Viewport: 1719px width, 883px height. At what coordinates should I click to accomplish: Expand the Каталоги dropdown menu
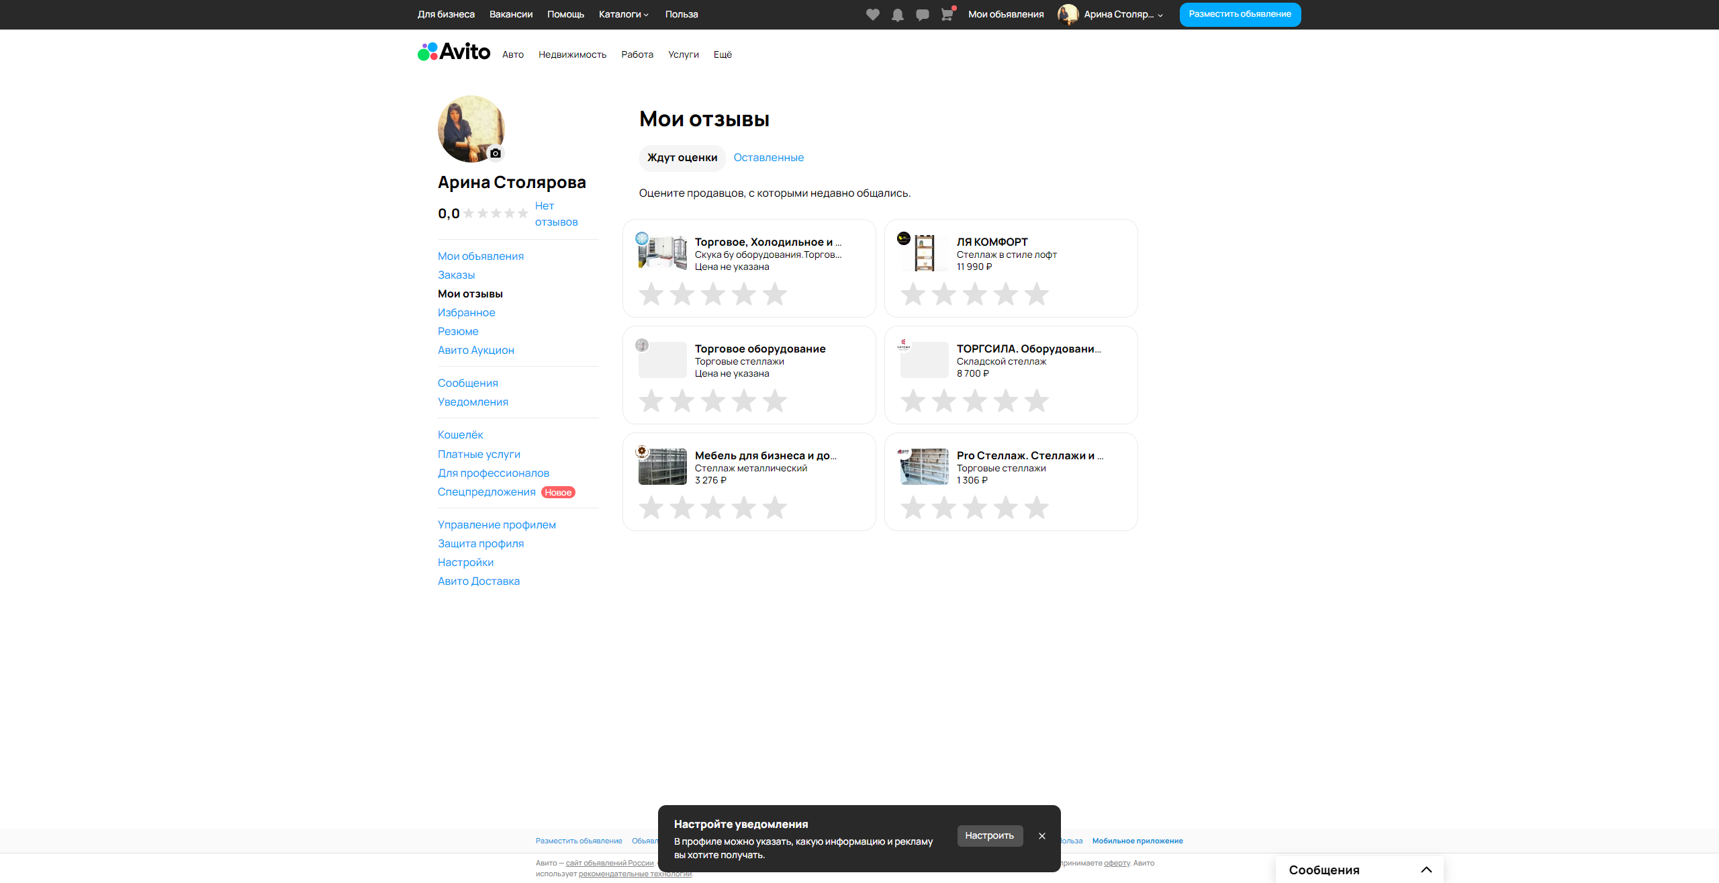[x=623, y=14]
